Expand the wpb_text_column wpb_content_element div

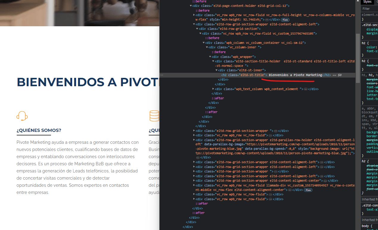pyautogui.click(x=213, y=89)
